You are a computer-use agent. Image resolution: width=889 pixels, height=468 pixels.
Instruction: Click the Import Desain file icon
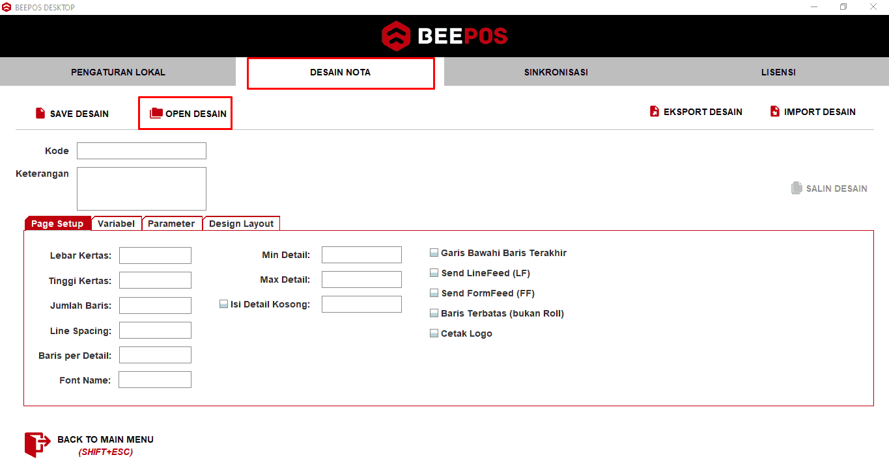(775, 112)
